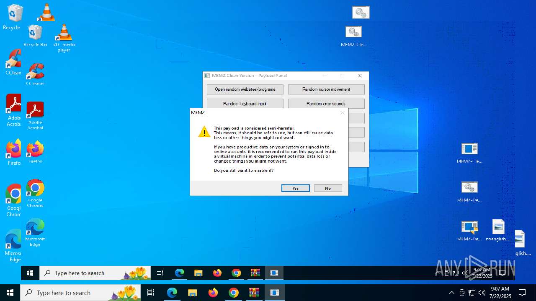Select the small 'Microsoft Edge' desktop icon
The image size is (536, 301).
(x=35, y=232)
